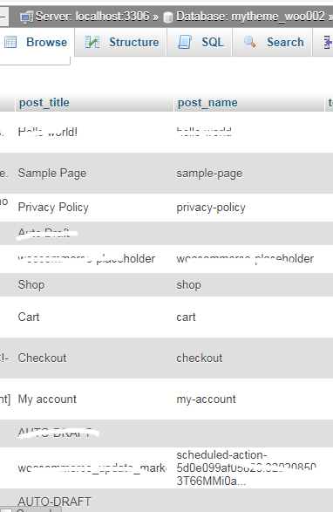Click the Browse table icon
333x512 pixels.
click(10, 42)
